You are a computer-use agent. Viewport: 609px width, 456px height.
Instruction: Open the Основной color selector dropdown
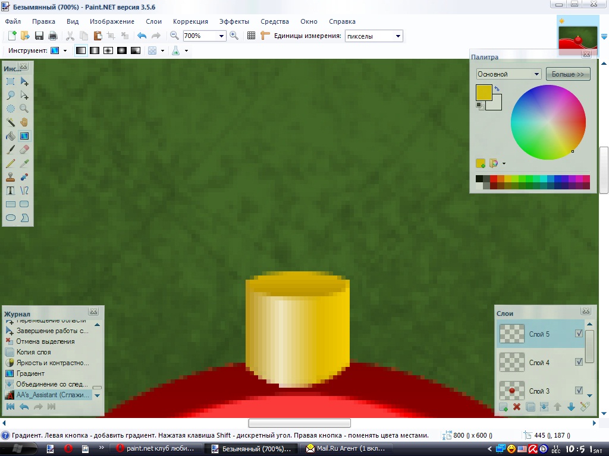508,74
